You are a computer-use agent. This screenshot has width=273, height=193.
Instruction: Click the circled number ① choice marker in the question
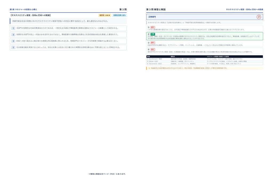[x=13, y=28]
